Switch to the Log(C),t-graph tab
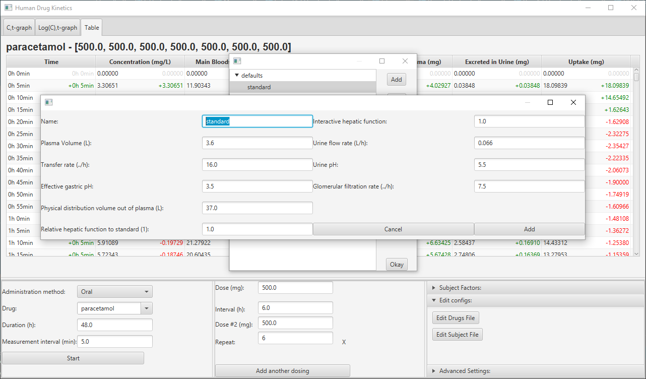646x379 pixels. (x=58, y=28)
